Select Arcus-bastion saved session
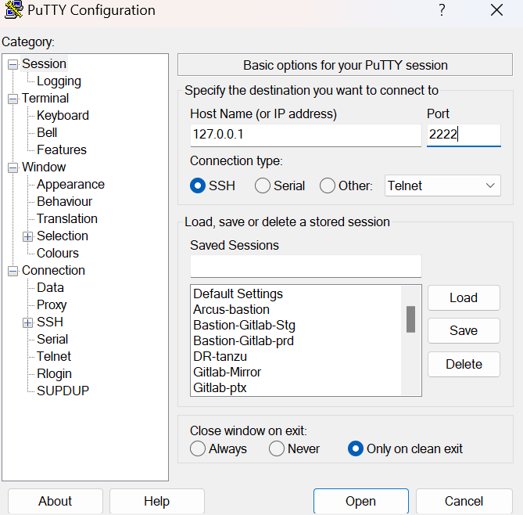 click(296, 310)
